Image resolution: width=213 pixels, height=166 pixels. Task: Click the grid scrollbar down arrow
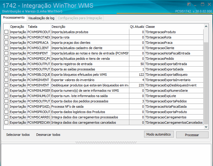point(206,127)
